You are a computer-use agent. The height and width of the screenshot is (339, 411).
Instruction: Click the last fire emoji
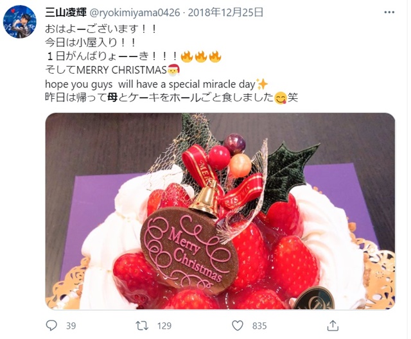click(215, 56)
